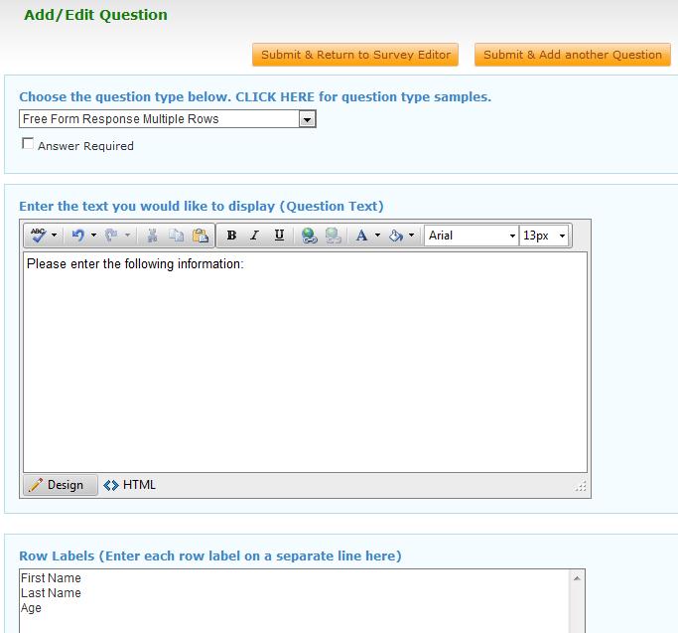The height and width of the screenshot is (633, 678).
Task: Click the redo icon
Action: [111, 236]
